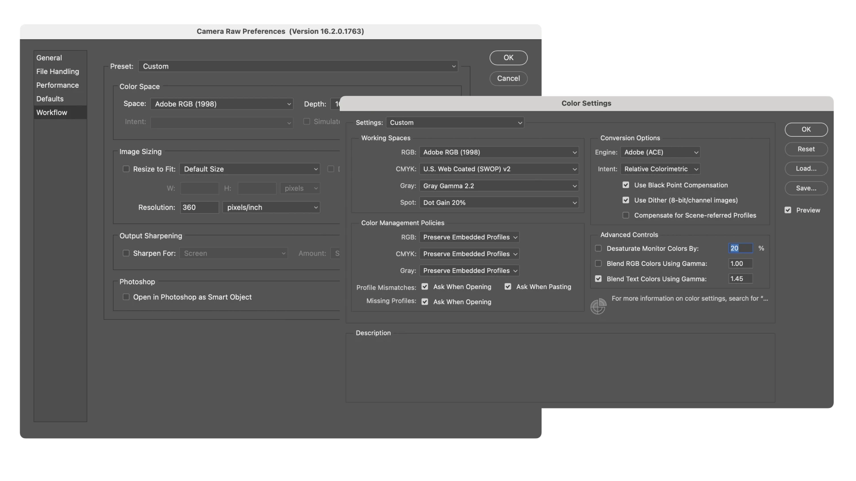856x481 pixels.
Task: Toggle Missing Profiles Ask When Opening checkbox
Action: (425, 302)
